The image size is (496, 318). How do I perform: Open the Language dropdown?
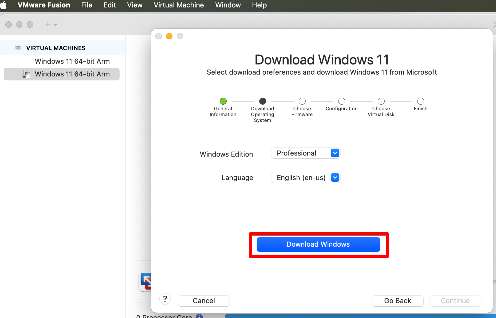pos(306,178)
